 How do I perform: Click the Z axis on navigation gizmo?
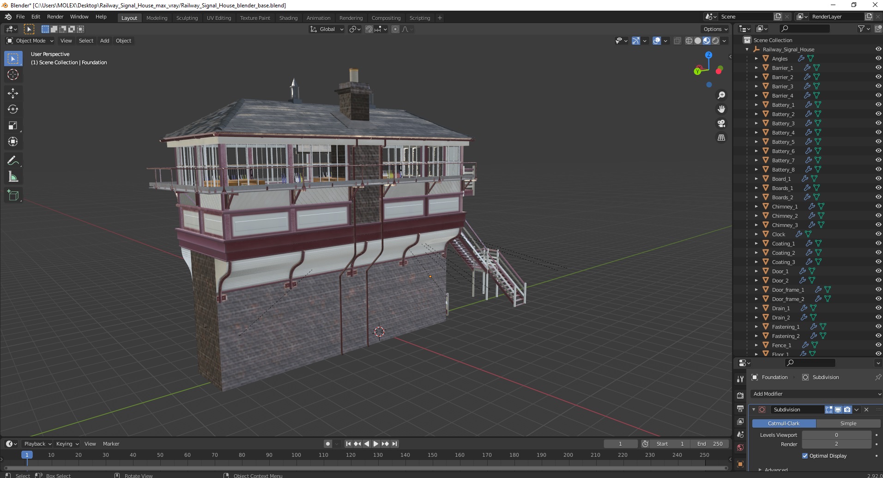708,55
